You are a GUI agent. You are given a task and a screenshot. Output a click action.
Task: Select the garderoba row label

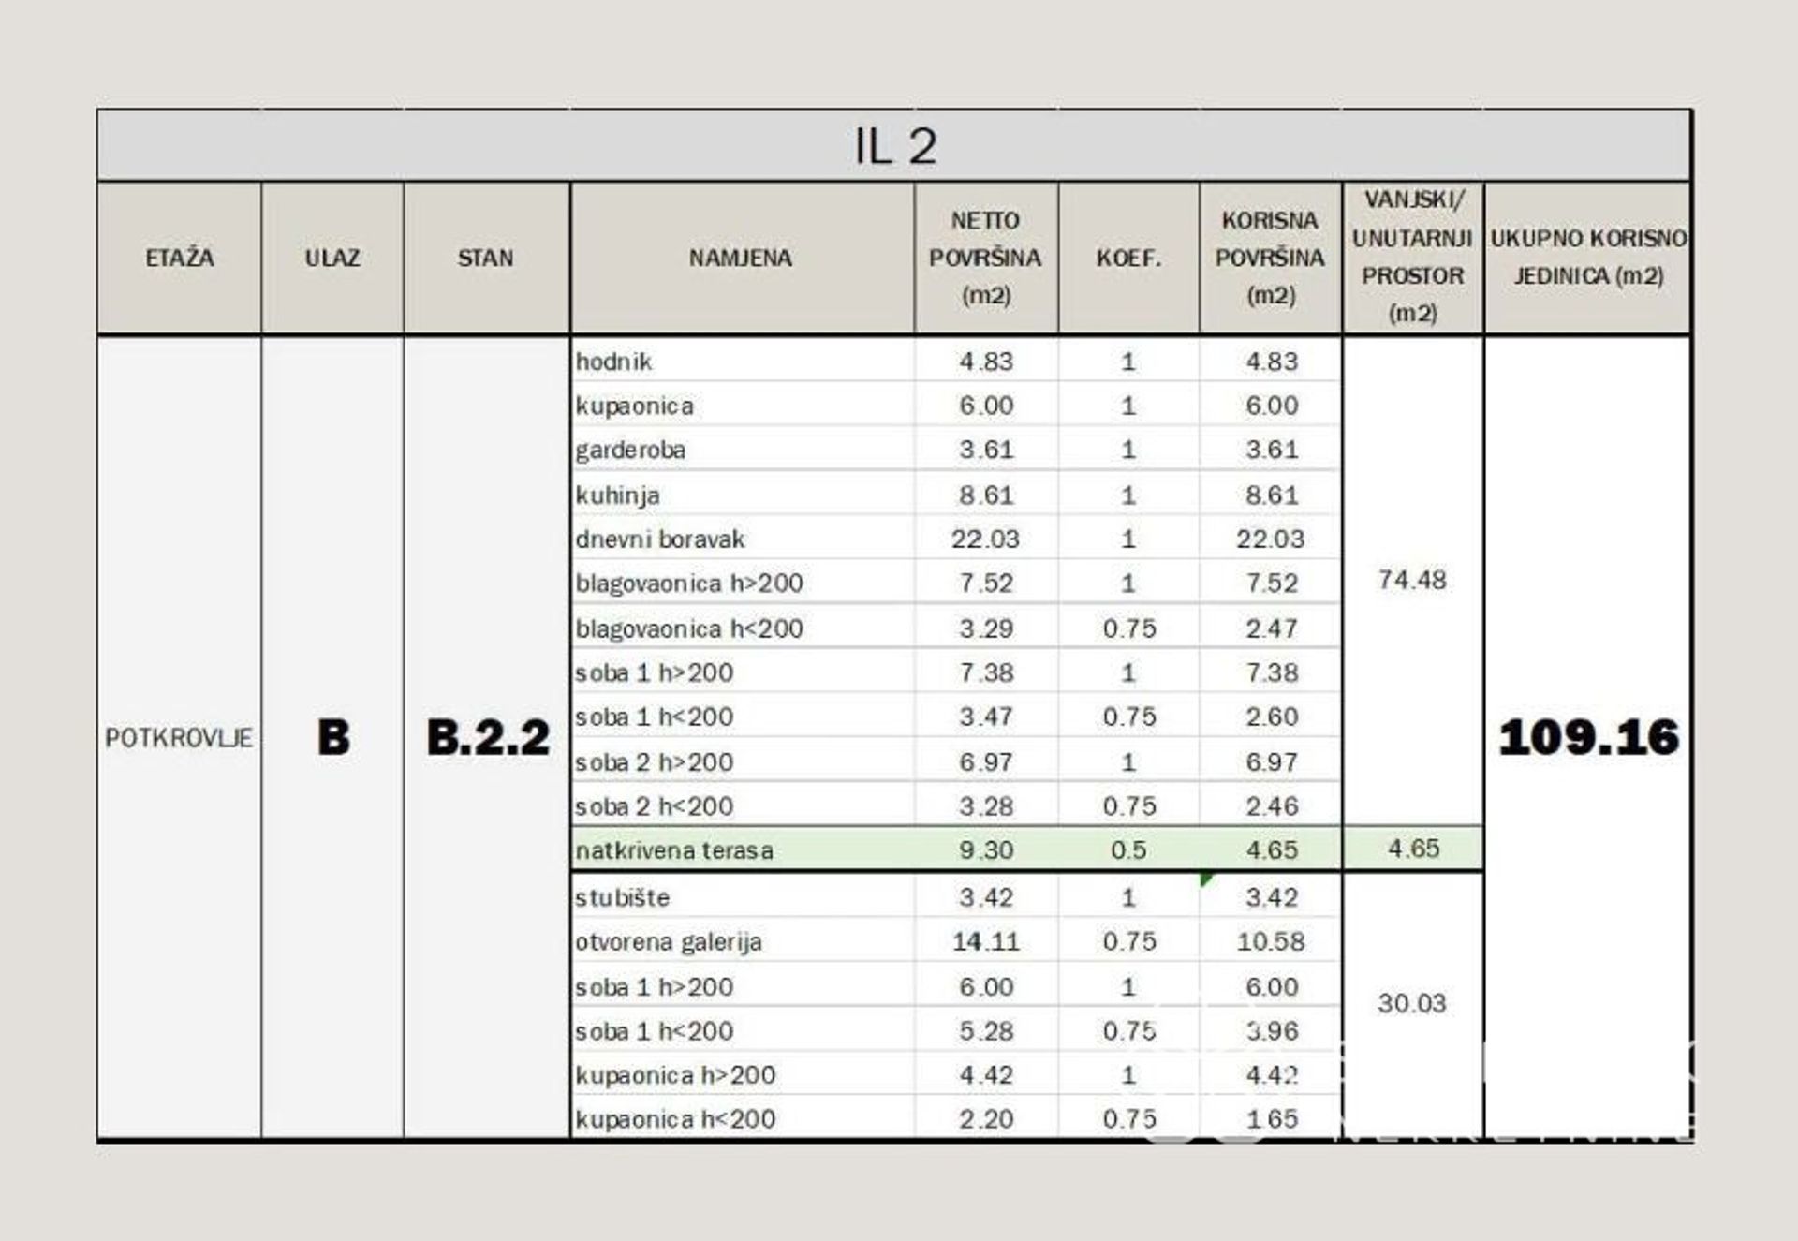tap(630, 451)
